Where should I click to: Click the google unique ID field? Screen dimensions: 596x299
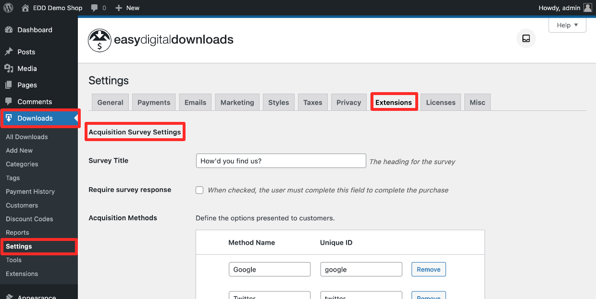click(x=361, y=269)
